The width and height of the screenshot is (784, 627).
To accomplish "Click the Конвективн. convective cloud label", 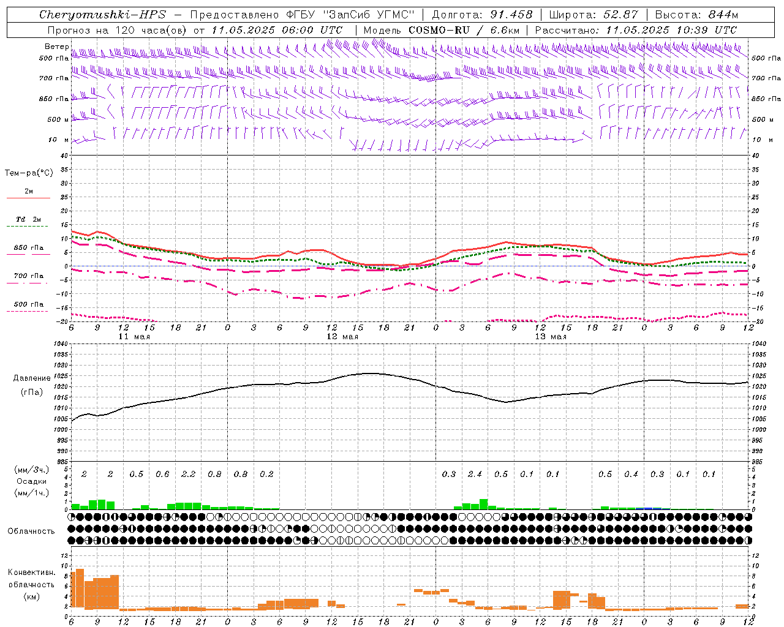I will point(31,573).
